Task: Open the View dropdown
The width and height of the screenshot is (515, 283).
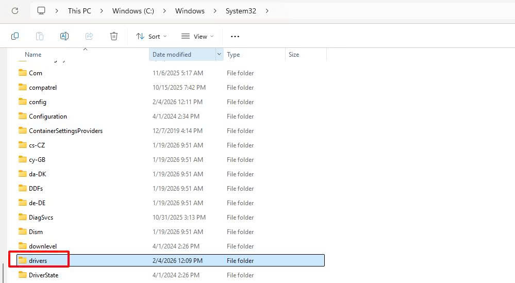Action: [197, 37]
